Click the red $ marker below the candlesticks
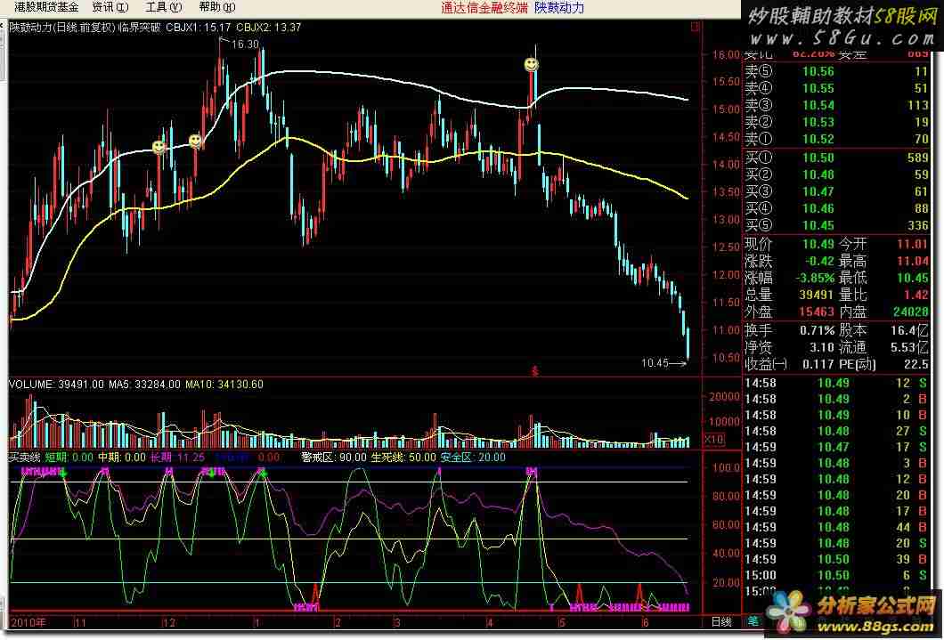The image size is (944, 640). 534,371
